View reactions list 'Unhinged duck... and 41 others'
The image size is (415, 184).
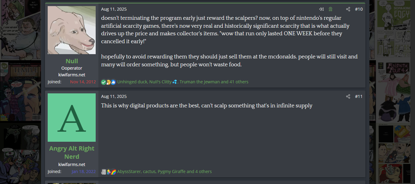click(x=183, y=82)
